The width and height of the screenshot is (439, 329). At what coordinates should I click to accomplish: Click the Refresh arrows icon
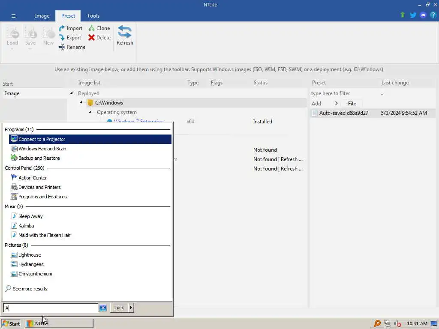pyautogui.click(x=125, y=32)
